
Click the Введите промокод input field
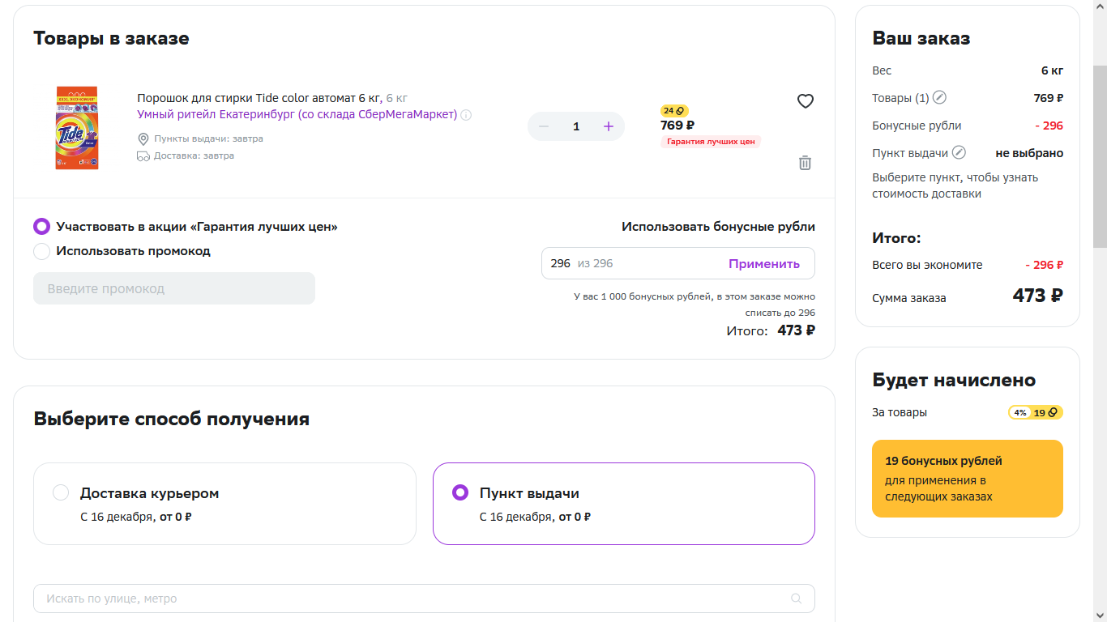[174, 288]
